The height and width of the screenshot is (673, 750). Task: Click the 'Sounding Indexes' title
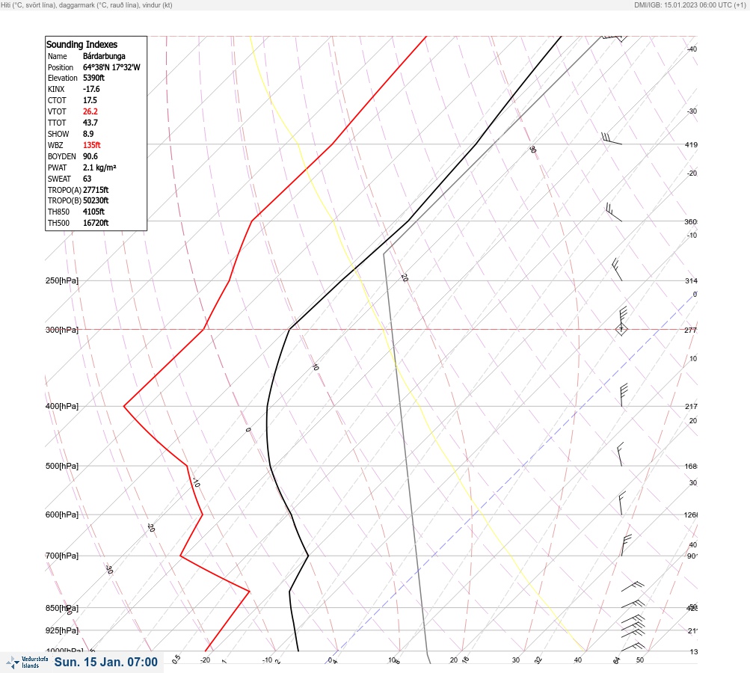click(82, 44)
